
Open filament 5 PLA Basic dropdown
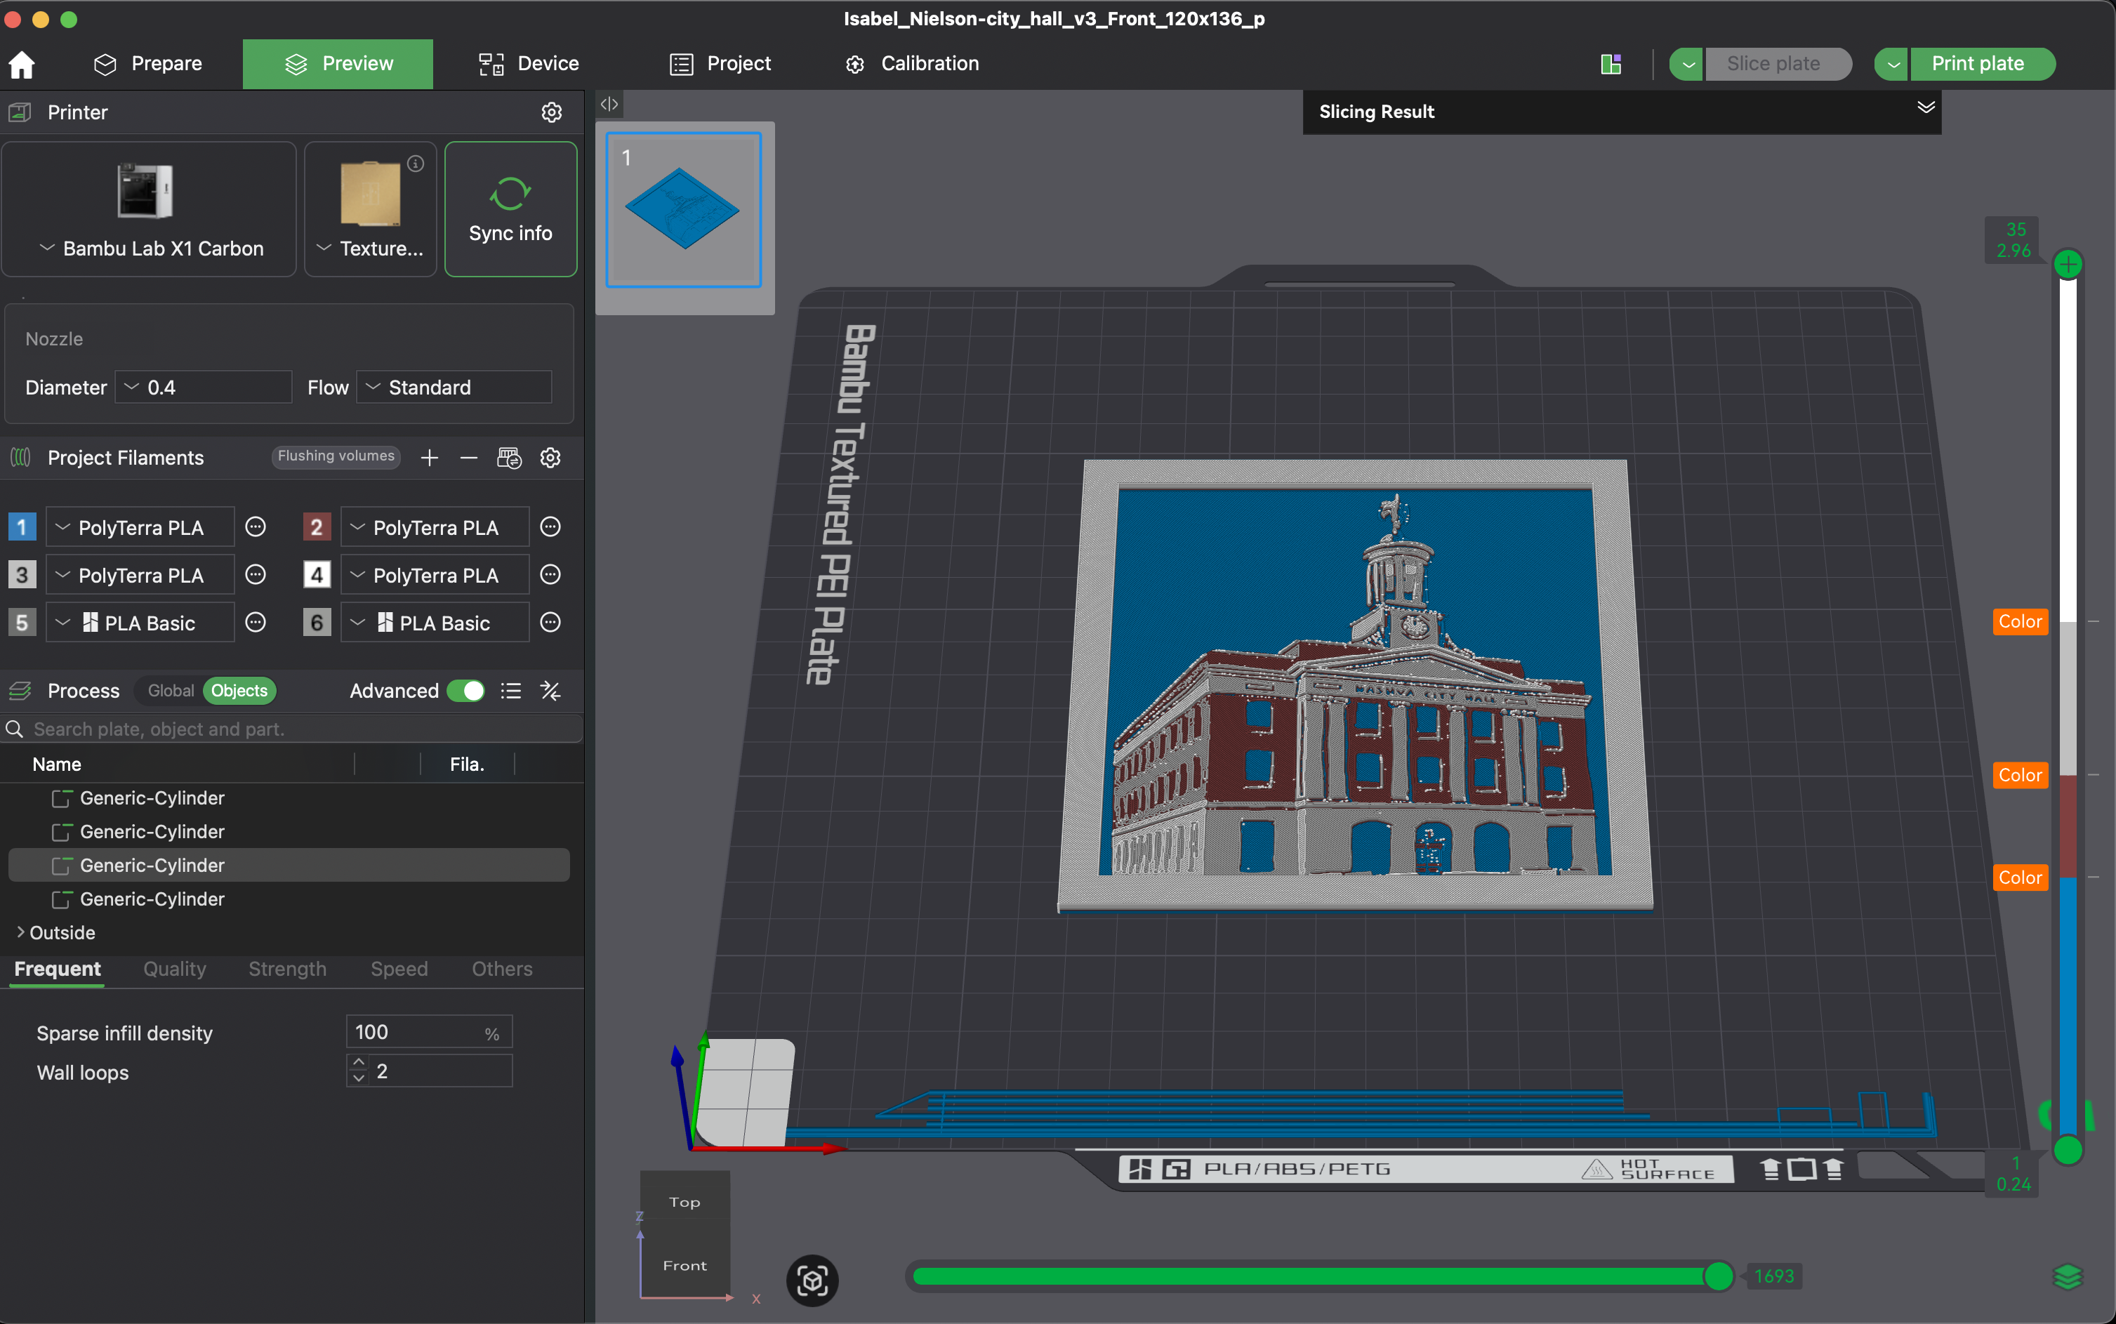pyautogui.click(x=140, y=623)
